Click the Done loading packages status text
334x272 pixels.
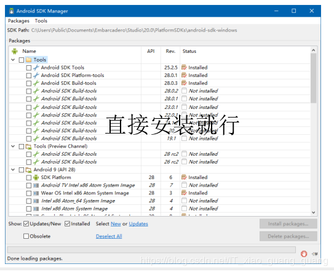(x=34, y=258)
